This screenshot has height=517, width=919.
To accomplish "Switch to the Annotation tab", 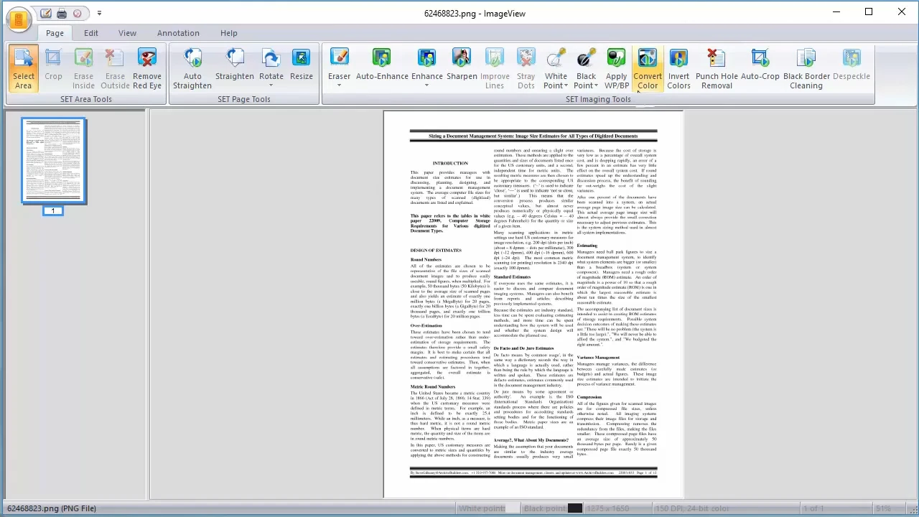I will click(x=178, y=33).
